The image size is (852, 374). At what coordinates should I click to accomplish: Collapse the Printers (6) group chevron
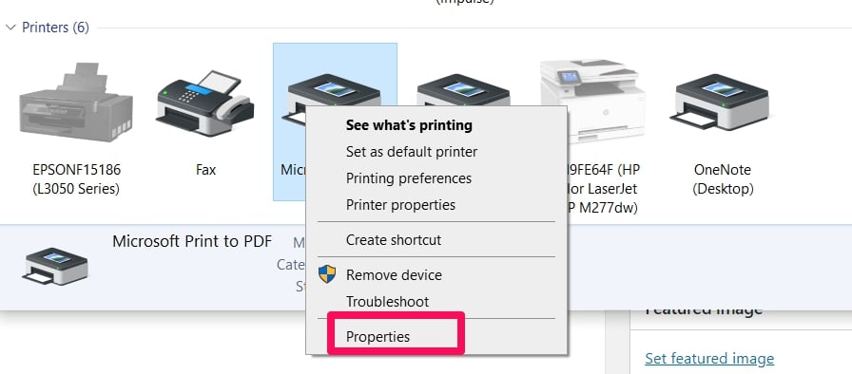tap(10, 28)
